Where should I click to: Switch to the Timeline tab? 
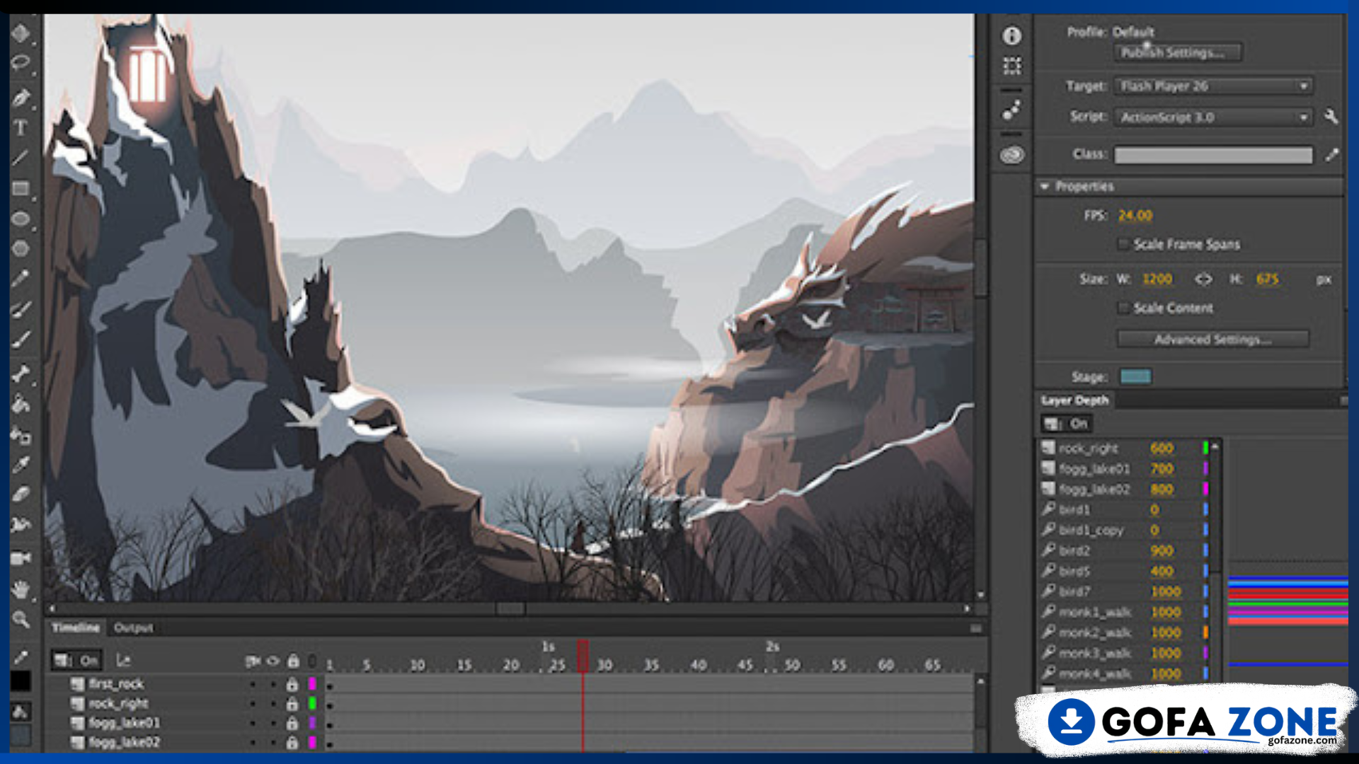76,627
